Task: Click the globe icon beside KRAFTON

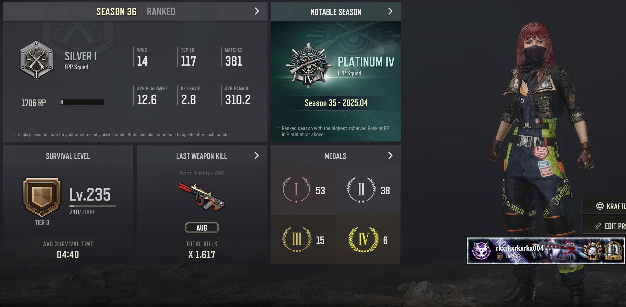Action: pos(600,206)
